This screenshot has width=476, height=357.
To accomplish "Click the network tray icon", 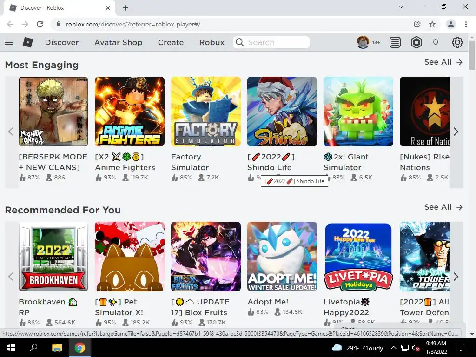I will [405, 348].
